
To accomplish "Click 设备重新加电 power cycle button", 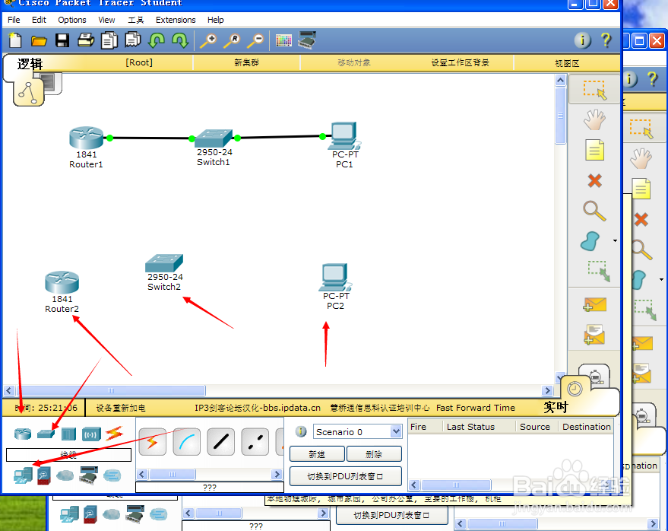I will [x=121, y=409].
